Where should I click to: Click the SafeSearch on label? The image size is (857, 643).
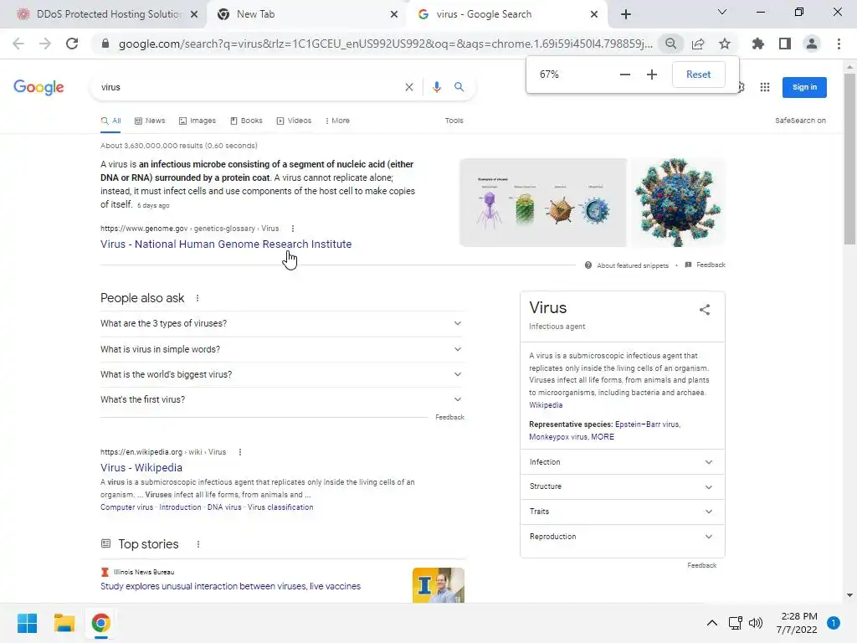point(800,121)
